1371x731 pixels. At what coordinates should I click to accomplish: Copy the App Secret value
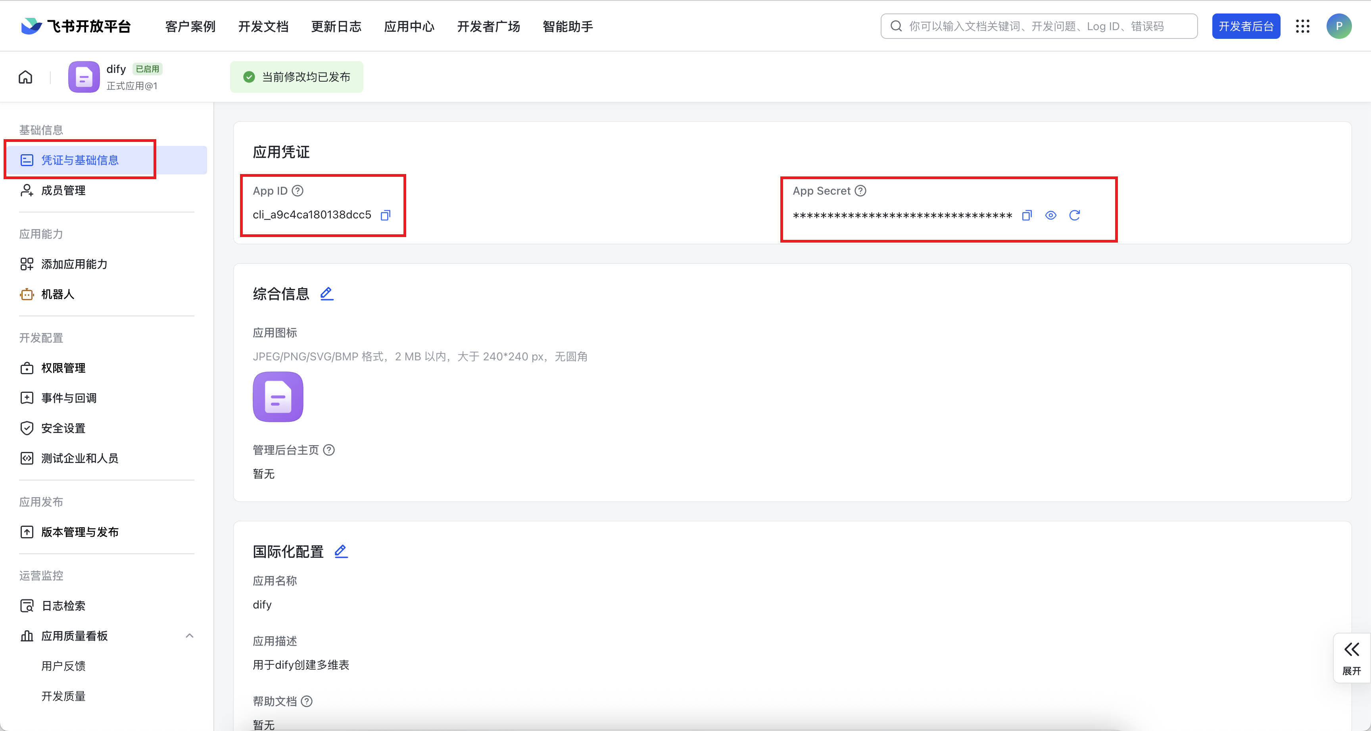(x=1027, y=215)
